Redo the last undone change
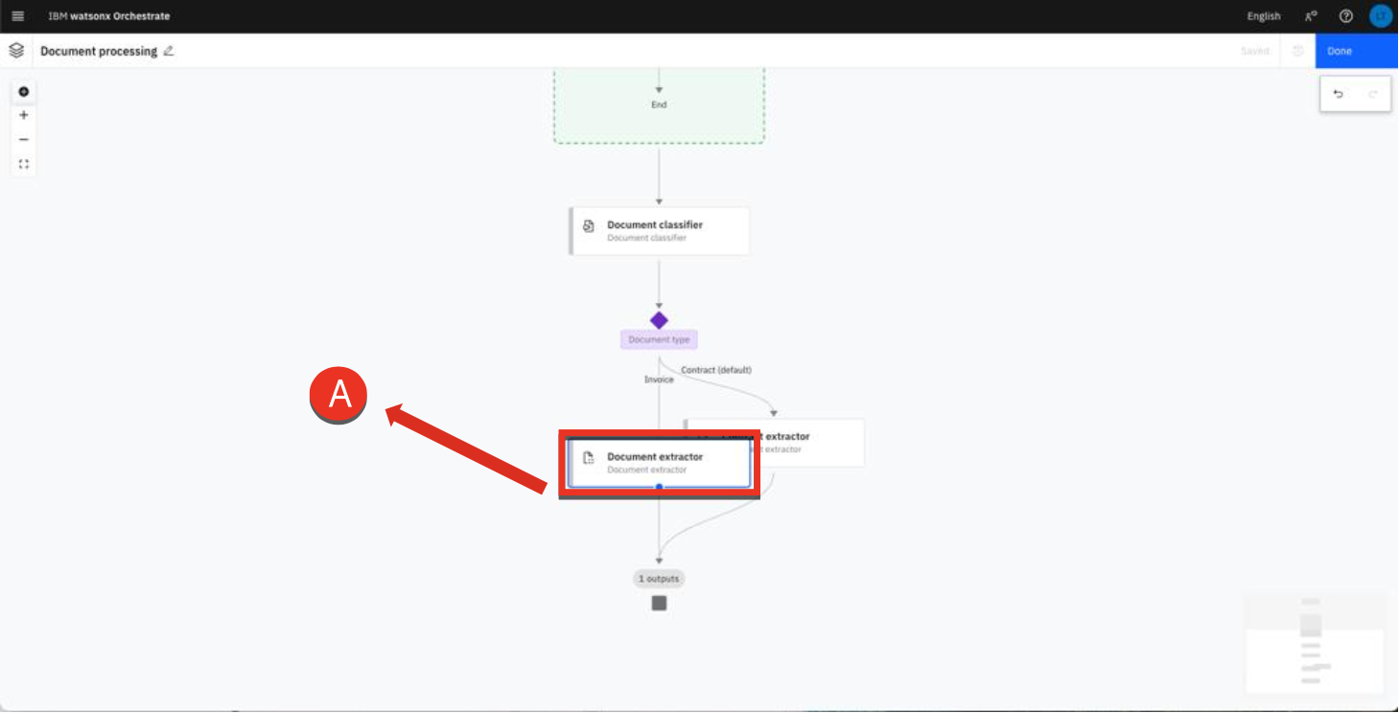Viewport: 1399px width, 713px height. 1372,94
